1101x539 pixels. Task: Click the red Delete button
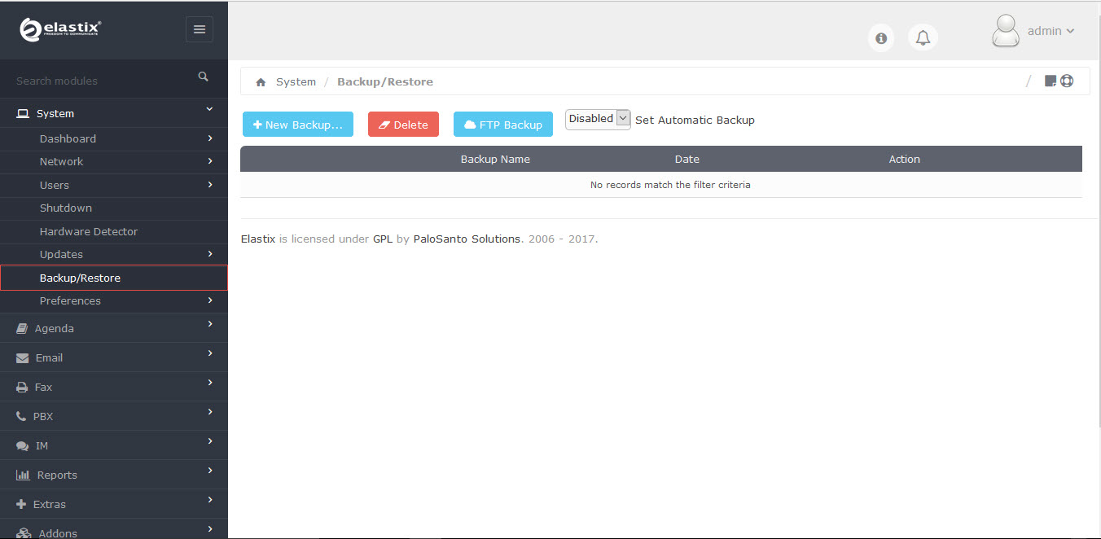pyautogui.click(x=403, y=125)
